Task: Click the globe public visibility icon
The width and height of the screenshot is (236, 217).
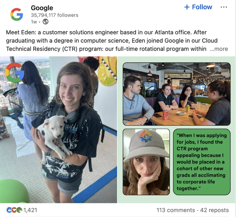Action: point(46,22)
